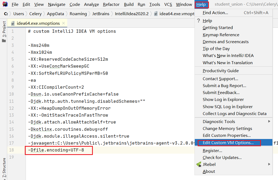Click the -Djdk.attach.allowAttachSelf=true line
278x180 pixels.
[72, 122]
